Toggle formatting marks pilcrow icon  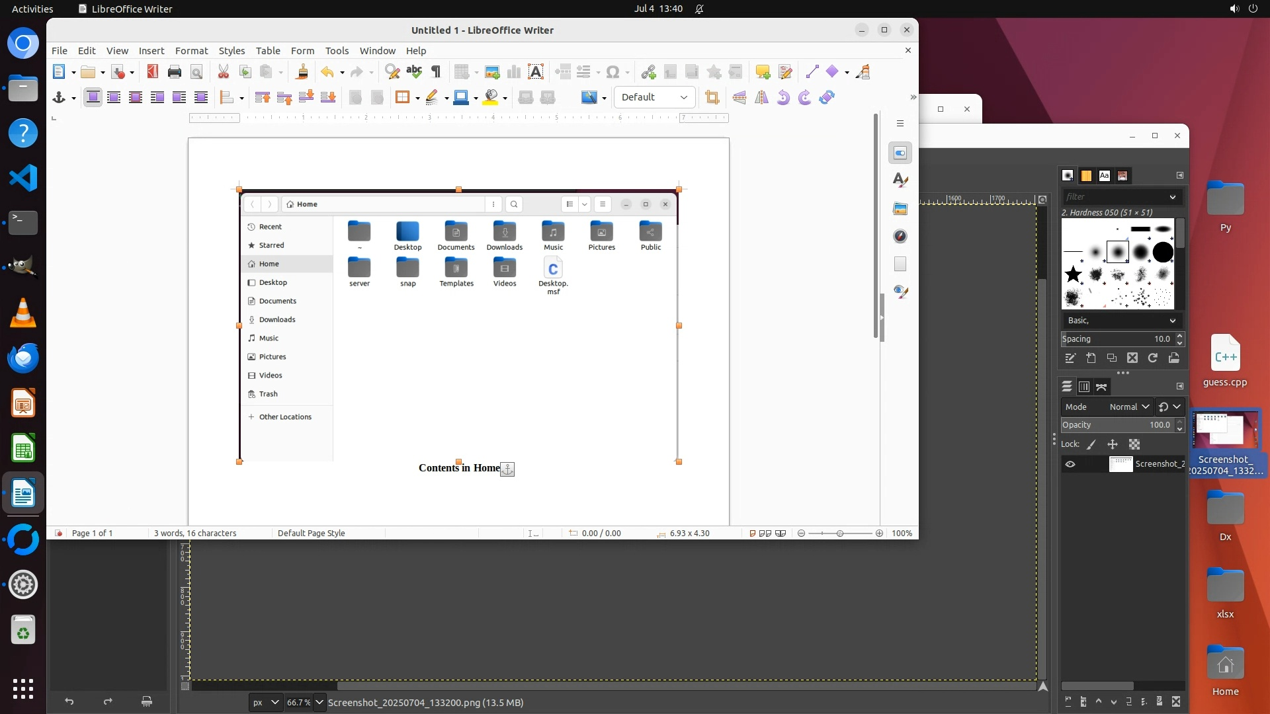click(x=436, y=72)
